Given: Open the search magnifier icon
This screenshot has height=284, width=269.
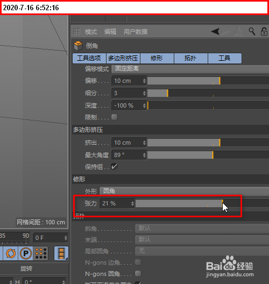Looking at the screenshot, I should (252, 32).
